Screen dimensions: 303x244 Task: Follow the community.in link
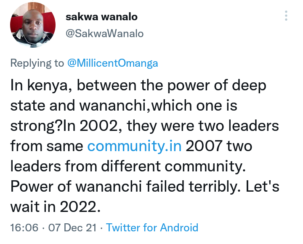pos(135,146)
